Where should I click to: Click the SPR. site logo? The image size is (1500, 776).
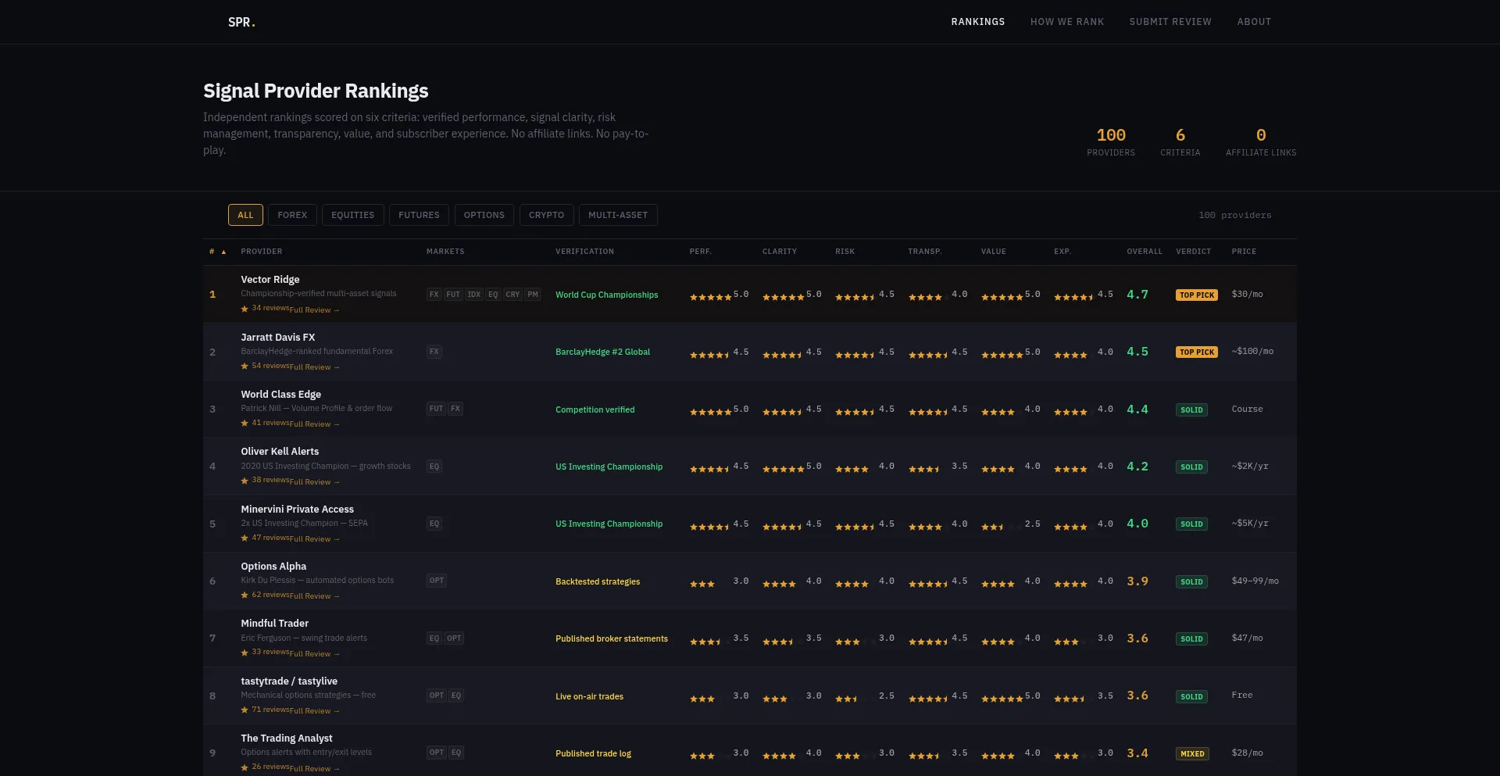[241, 22]
